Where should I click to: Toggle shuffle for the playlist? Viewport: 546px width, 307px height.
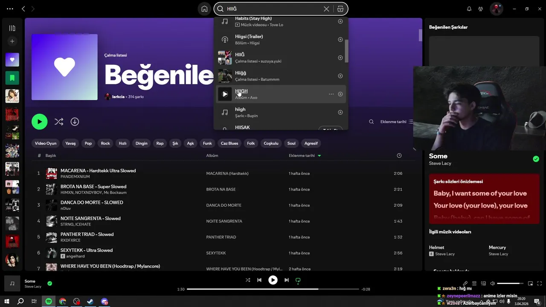(59, 122)
